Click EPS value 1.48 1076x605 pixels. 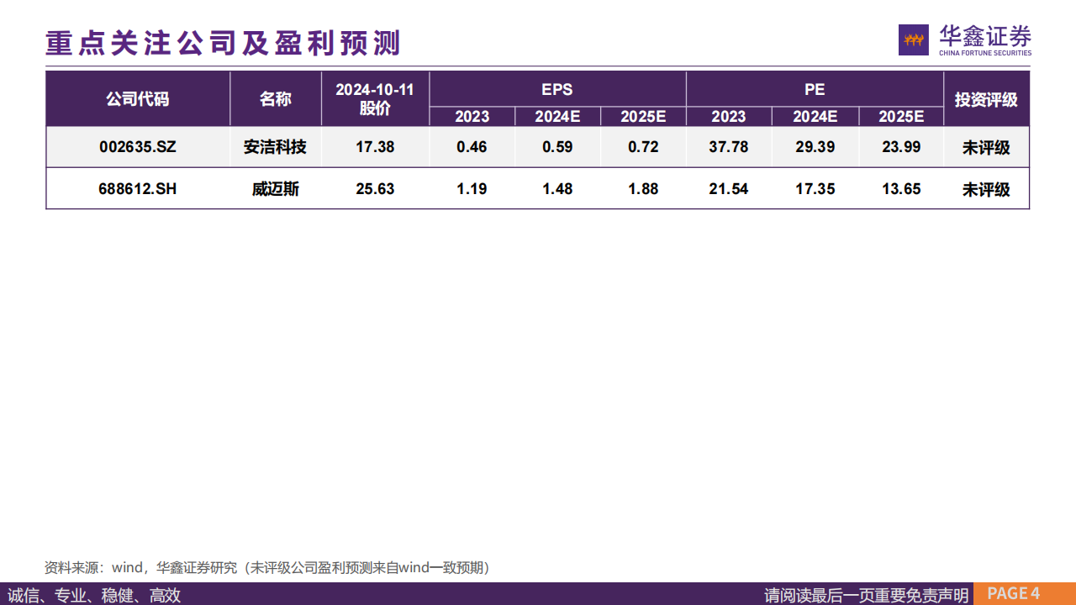click(557, 189)
